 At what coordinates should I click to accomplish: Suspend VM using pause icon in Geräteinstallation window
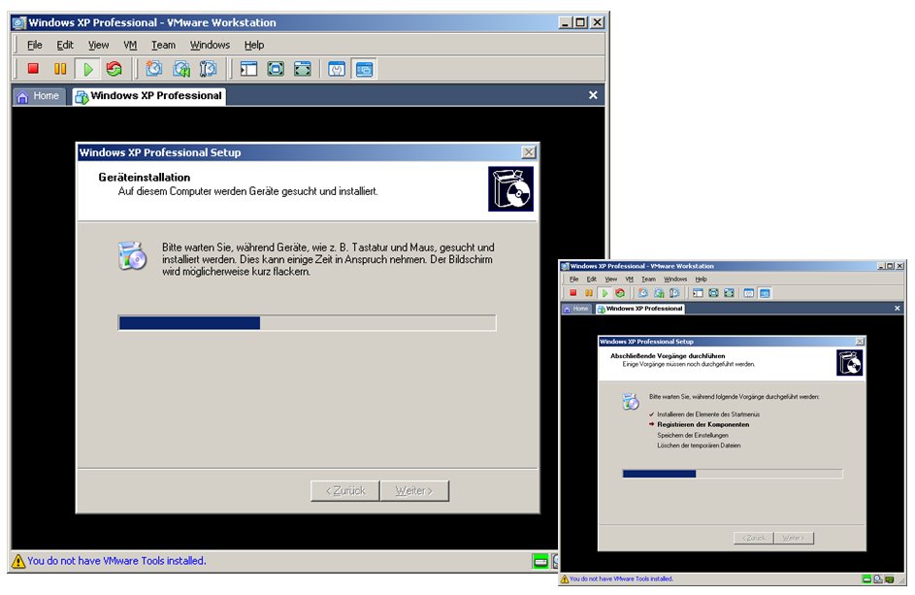click(x=60, y=69)
